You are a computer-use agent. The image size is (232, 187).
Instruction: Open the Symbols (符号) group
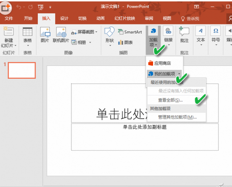(x=215, y=36)
